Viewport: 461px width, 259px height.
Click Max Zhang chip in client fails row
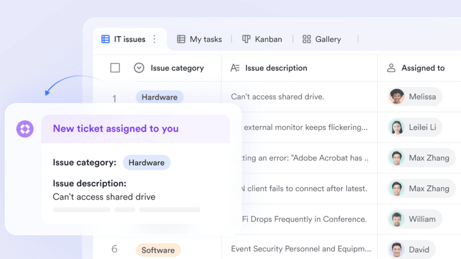point(422,188)
